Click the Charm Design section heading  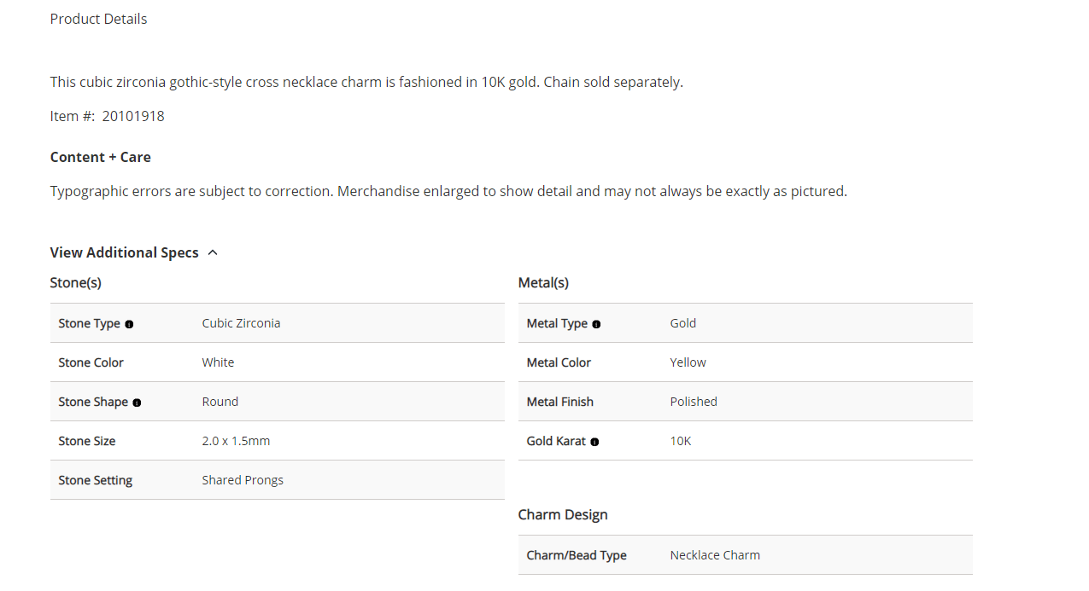point(563,514)
